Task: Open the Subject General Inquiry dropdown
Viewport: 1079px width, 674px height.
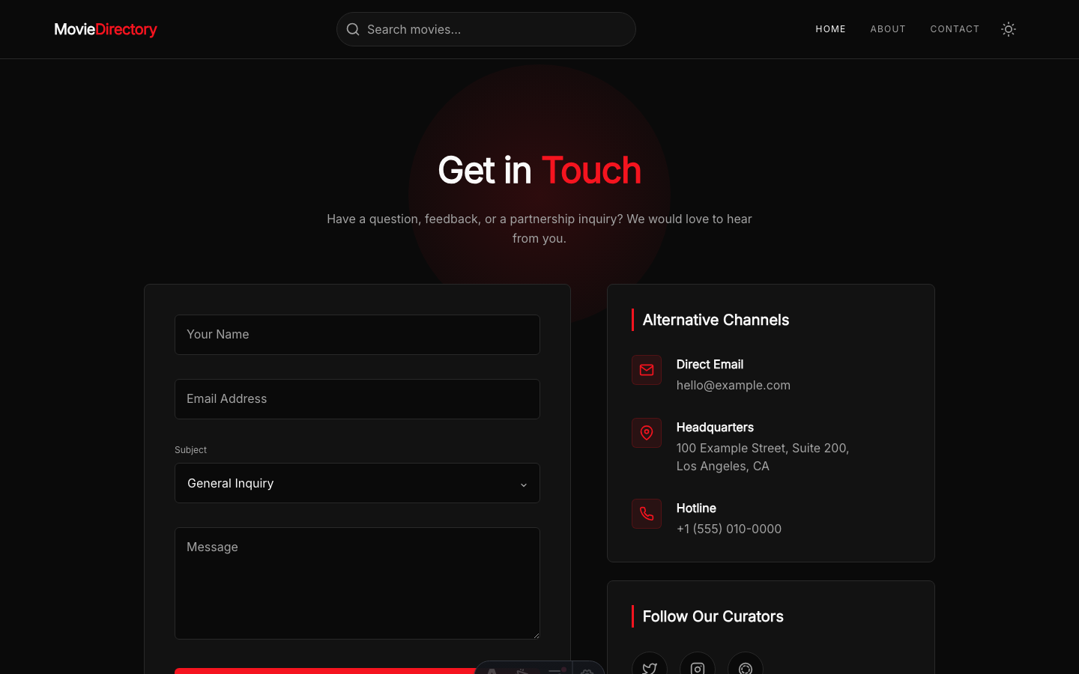Action: tap(357, 483)
